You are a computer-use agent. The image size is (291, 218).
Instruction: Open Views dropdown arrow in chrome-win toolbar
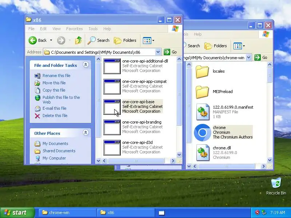(244, 46)
